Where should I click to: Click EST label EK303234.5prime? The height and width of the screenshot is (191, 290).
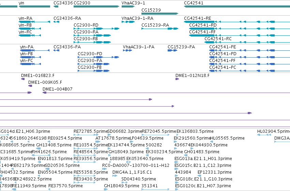(x=164, y=152)
